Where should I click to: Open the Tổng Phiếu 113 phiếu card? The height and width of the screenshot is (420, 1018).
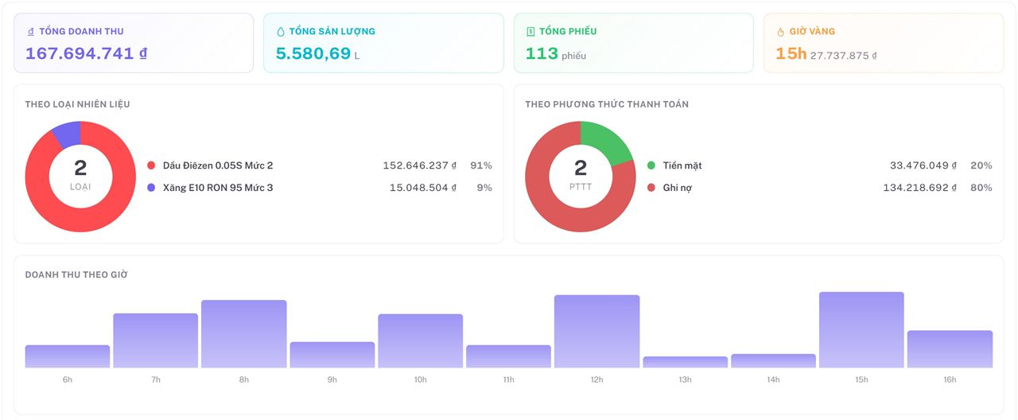pos(633,43)
